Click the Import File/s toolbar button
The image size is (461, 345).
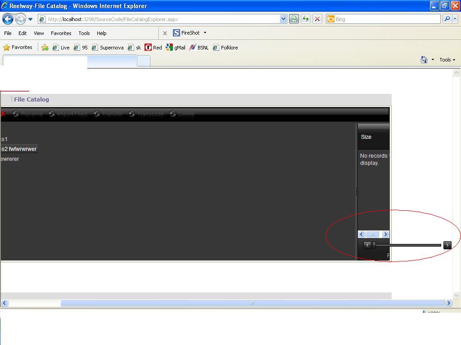(68, 114)
